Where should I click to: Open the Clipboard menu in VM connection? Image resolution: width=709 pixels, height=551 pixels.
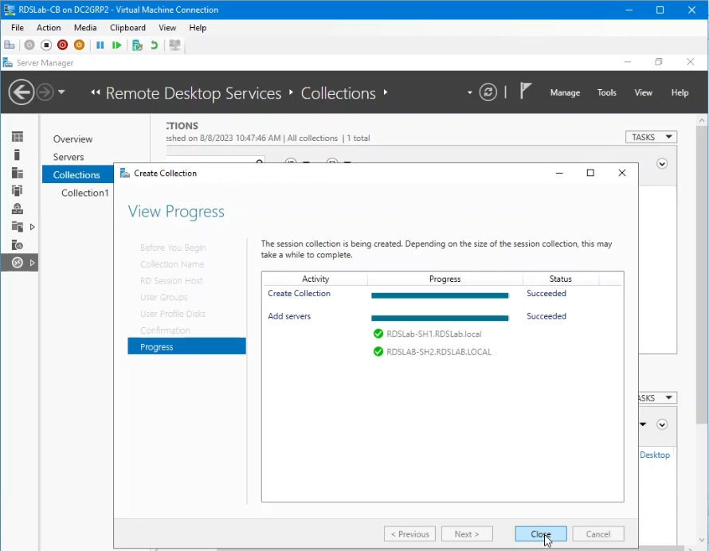click(x=127, y=28)
